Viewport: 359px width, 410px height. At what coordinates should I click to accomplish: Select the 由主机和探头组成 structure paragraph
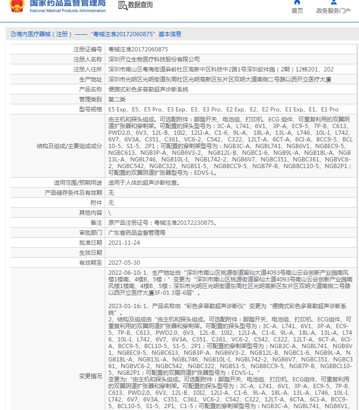[x=230, y=146]
